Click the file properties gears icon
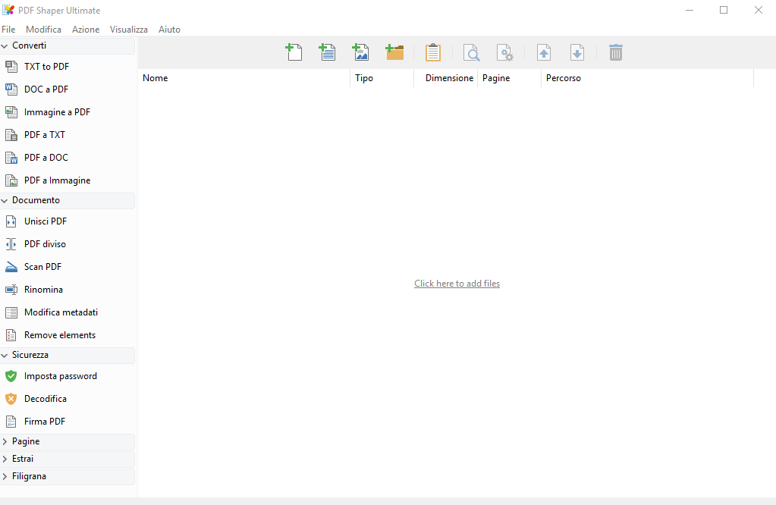776x505 pixels. pos(504,52)
